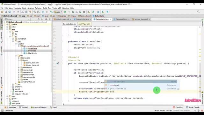This screenshot has width=204, height=115.
Task: Close the DataAdapte.java tab
Action: coord(110,19)
